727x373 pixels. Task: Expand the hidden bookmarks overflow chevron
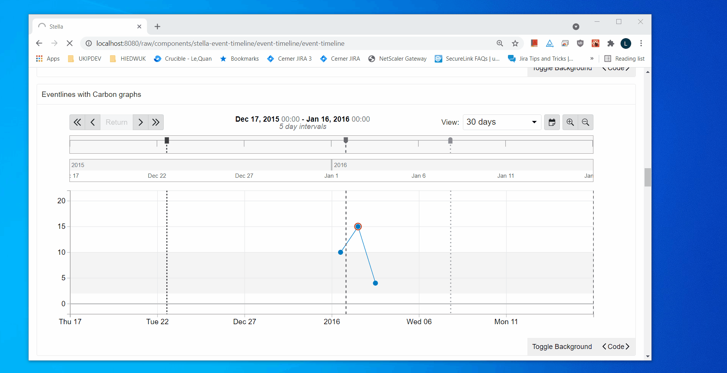point(592,58)
